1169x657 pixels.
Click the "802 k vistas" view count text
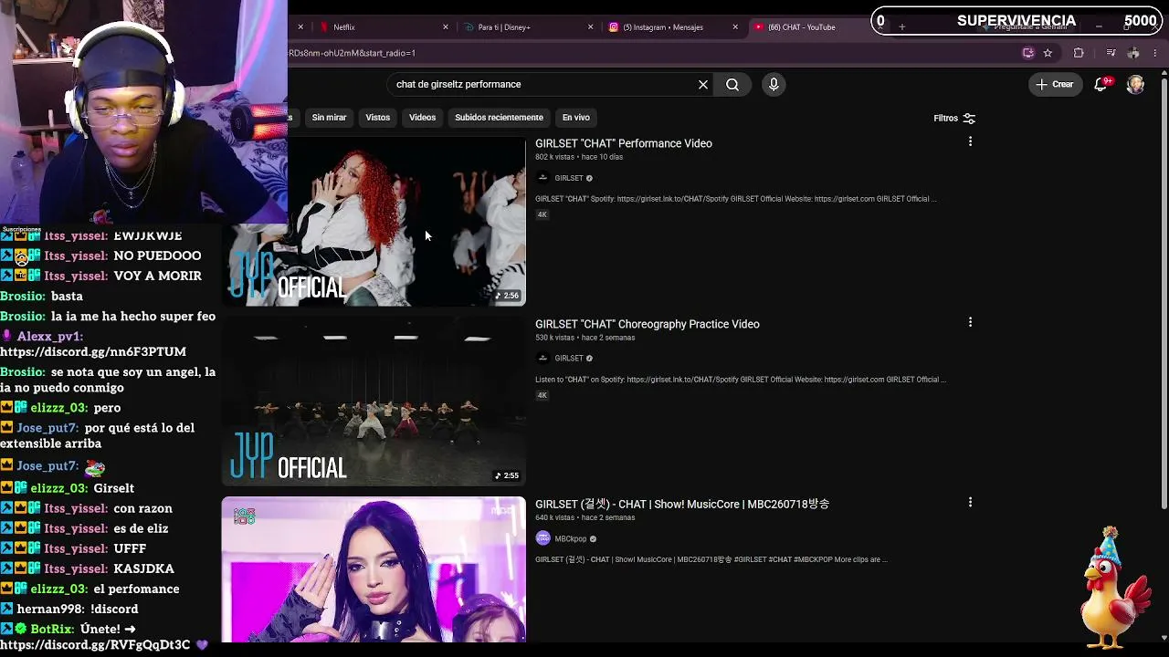pyautogui.click(x=554, y=157)
